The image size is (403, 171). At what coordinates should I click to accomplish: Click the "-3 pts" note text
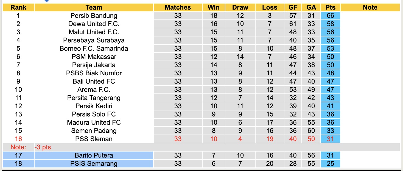click(x=43, y=147)
